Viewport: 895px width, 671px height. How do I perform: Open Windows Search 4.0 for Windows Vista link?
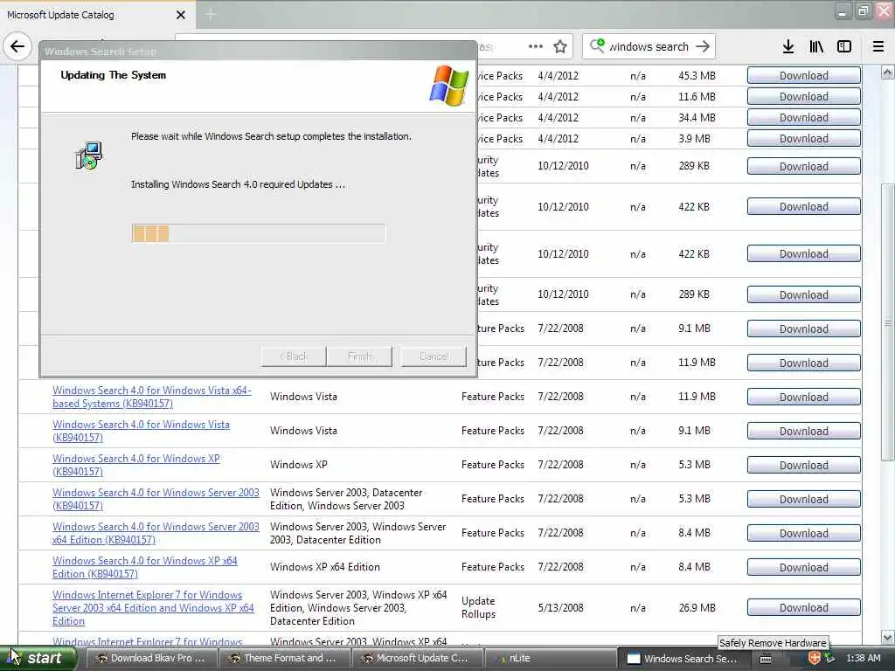pyautogui.click(x=141, y=431)
